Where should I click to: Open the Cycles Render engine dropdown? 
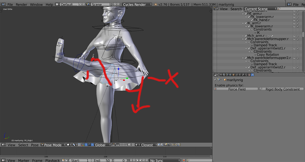[x=137, y=4]
